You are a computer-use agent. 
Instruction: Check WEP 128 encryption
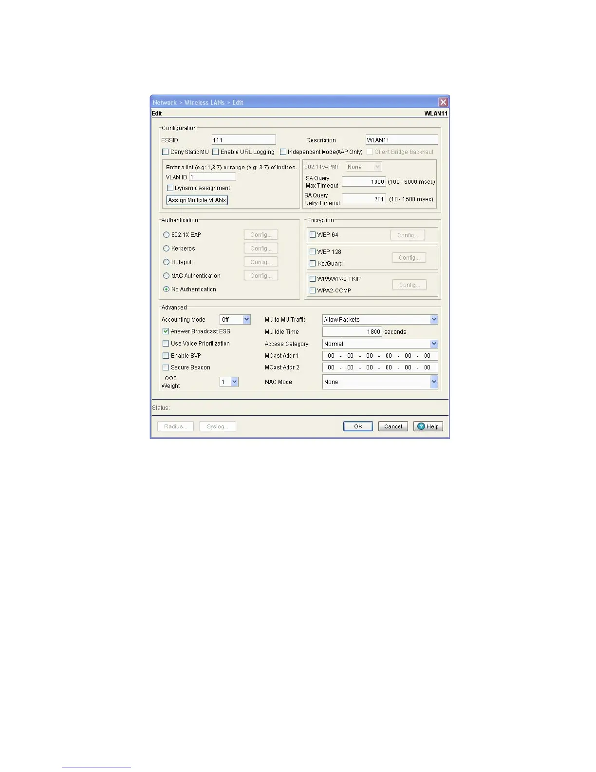313,252
